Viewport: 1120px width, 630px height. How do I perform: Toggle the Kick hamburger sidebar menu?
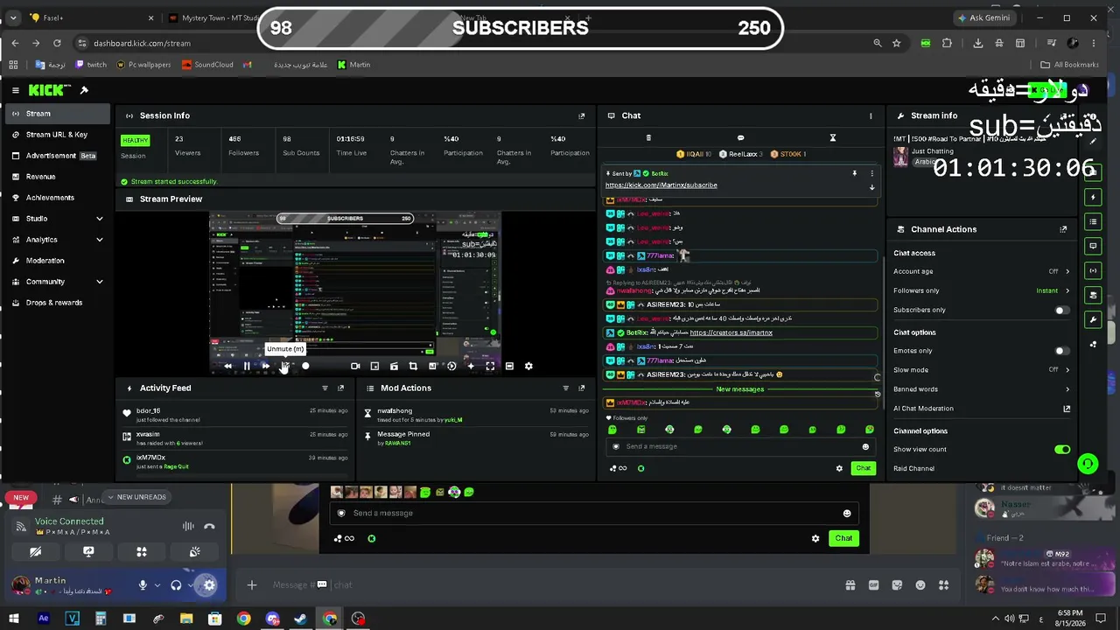tap(15, 90)
